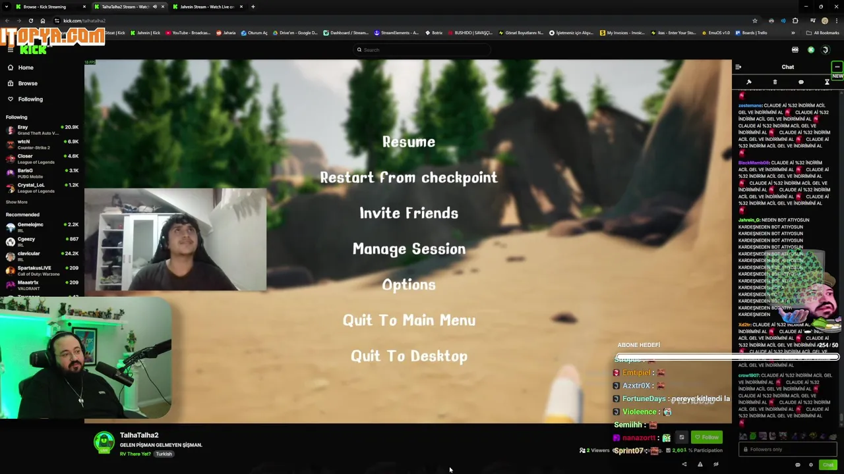Open Manage Session in the game menu

coord(409,249)
